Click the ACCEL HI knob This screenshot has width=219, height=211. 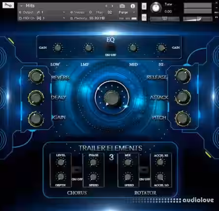click(160, 162)
